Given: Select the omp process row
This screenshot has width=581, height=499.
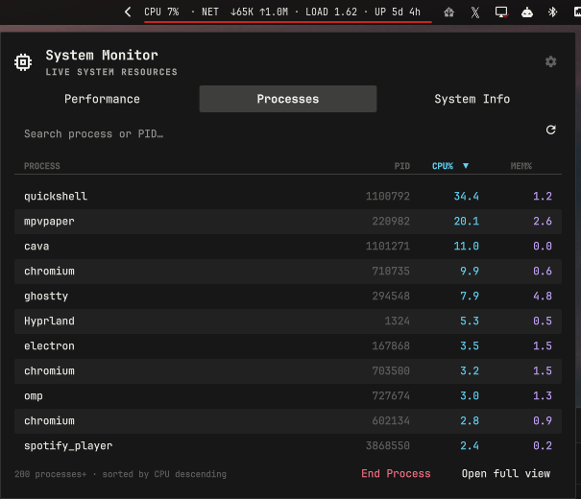Looking at the screenshot, I should [x=288, y=396].
